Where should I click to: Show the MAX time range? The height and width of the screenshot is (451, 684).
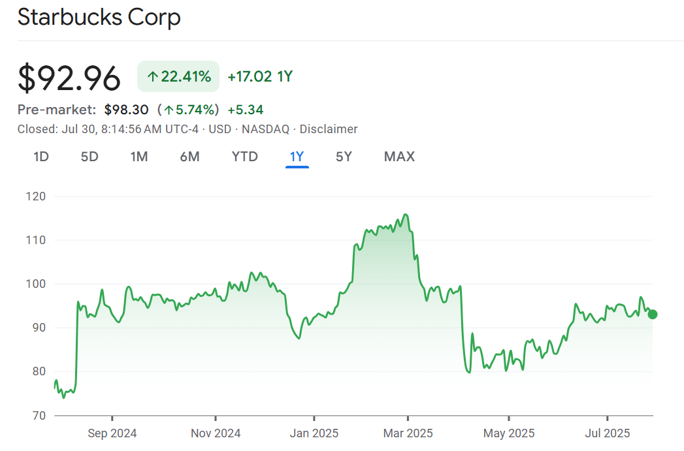tap(399, 157)
